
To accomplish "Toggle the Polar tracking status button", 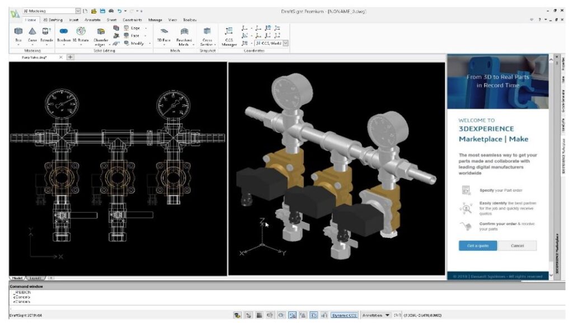I will (281, 315).
